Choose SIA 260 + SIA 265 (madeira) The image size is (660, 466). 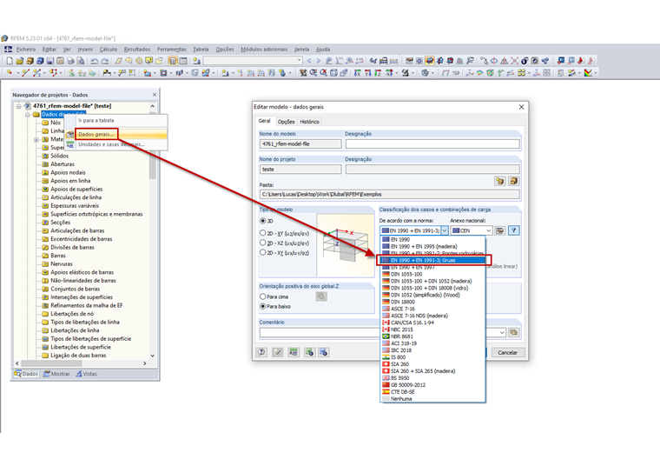pos(433,370)
